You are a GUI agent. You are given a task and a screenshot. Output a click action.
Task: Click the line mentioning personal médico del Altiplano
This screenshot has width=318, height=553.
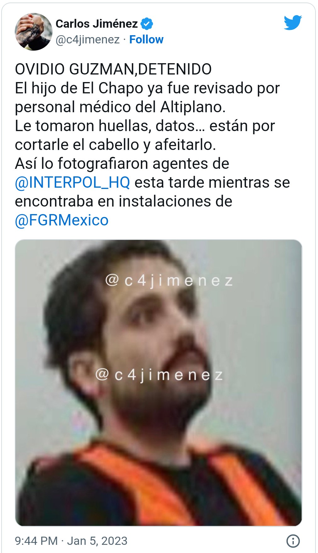(x=120, y=107)
